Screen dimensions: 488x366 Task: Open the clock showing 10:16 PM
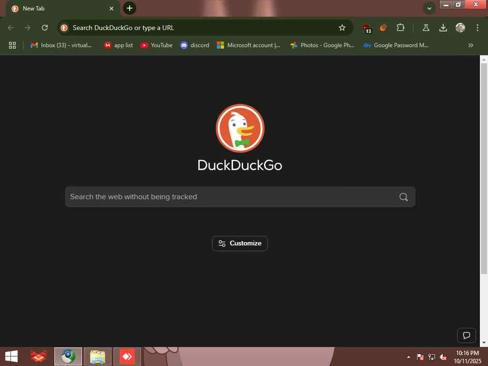click(x=468, y=357)
